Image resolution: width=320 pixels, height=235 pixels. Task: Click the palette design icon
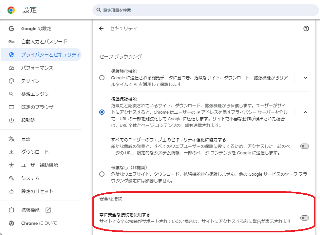coord(11,81)
